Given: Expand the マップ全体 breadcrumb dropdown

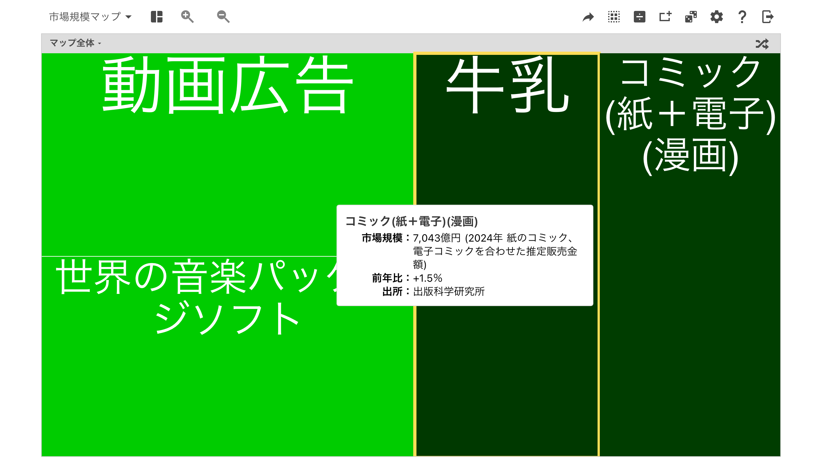Looking at the screenshot, I should 75,43.
